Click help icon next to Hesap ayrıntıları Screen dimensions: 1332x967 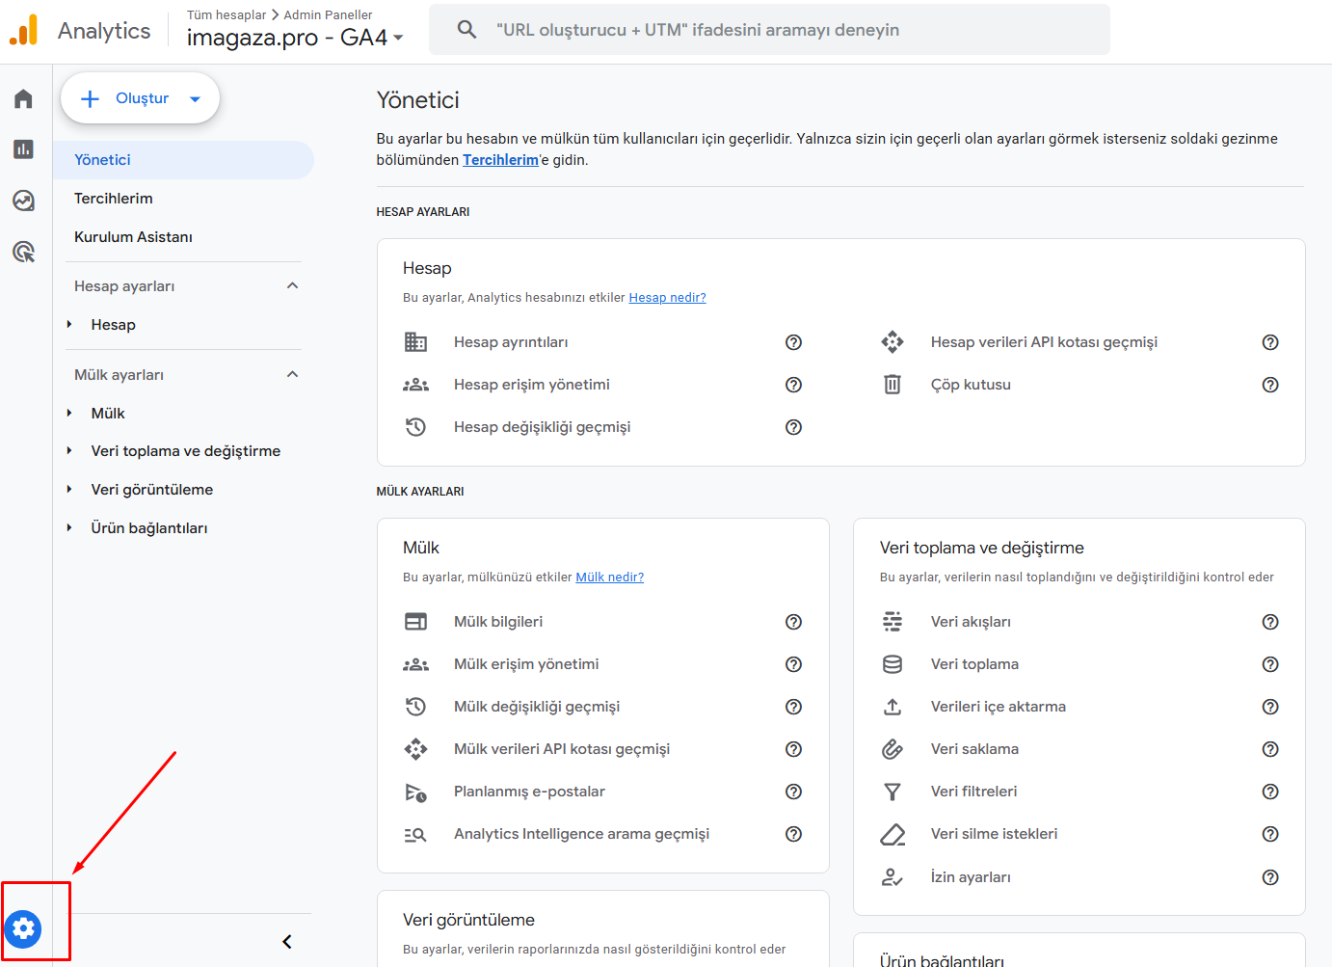tap(793, 342)
